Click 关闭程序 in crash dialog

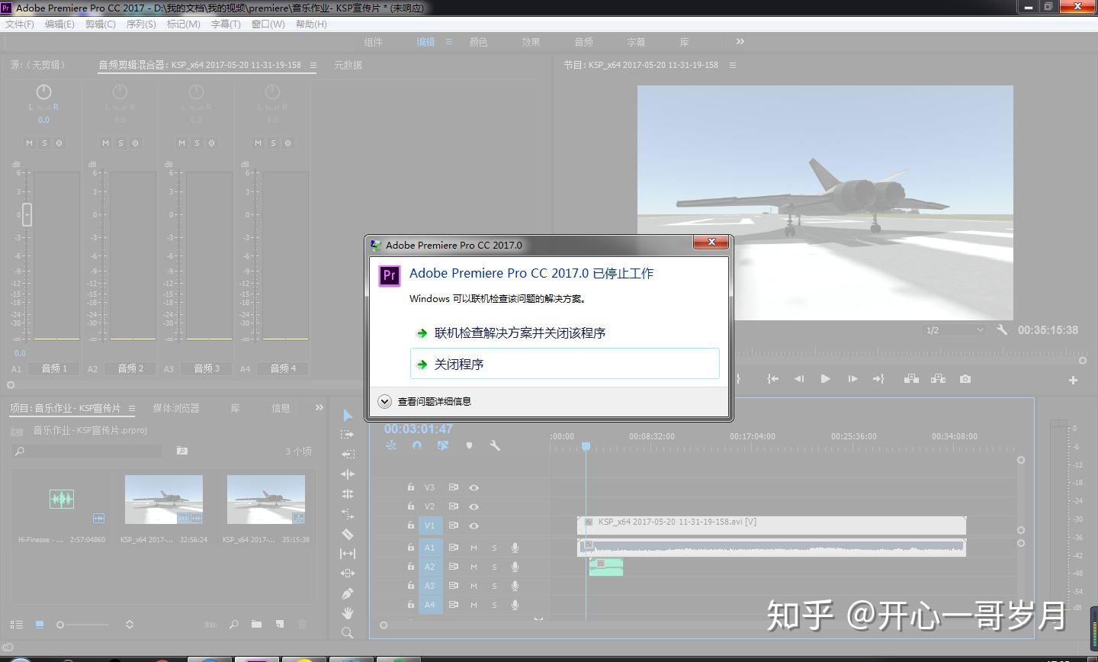point(565,364)
